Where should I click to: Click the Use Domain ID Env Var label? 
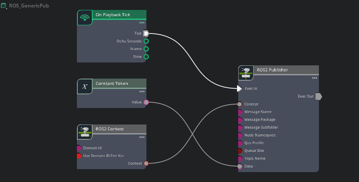(x=103, y=156)
